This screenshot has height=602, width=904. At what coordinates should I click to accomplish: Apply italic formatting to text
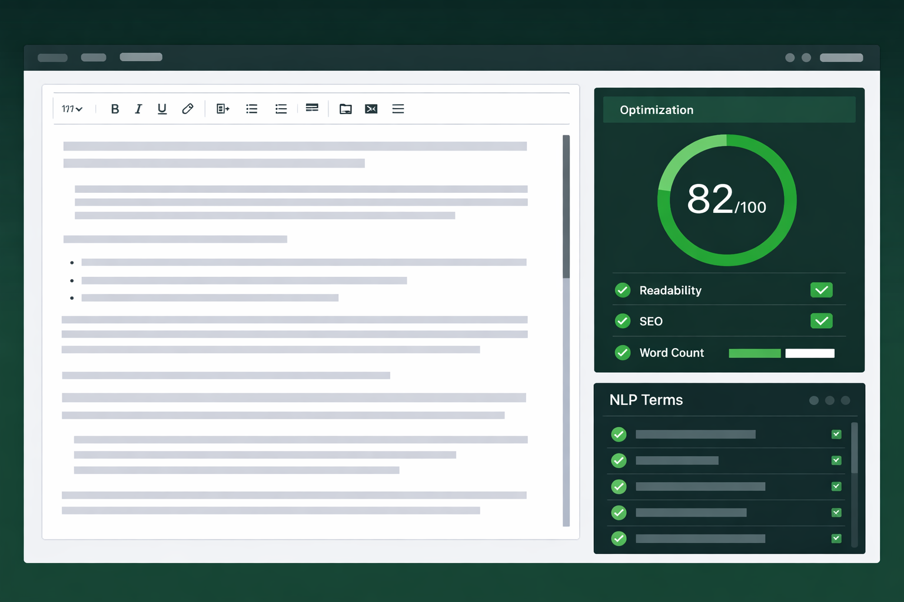click(138, 109)
